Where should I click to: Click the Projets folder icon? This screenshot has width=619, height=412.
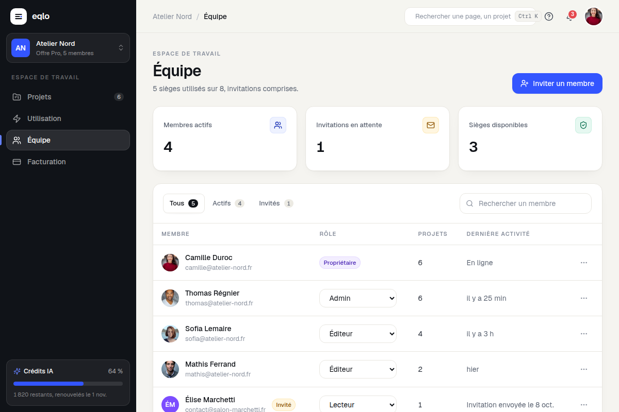pos(17,97)
